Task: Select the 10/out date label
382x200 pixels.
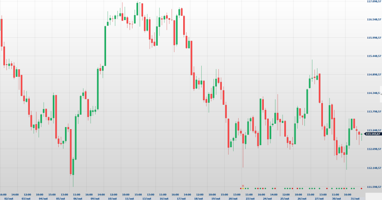Action: [x=112, y=198]
